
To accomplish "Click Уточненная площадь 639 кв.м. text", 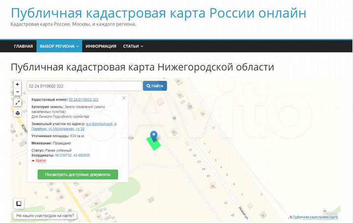I will pos(58,136).
